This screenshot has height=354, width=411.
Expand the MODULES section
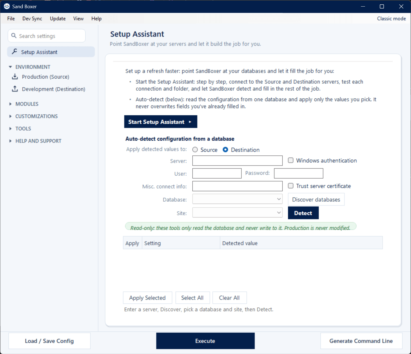pyautogui.click(x=10, y=104)
